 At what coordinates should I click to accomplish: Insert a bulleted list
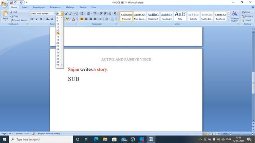[x=82, y=14]
